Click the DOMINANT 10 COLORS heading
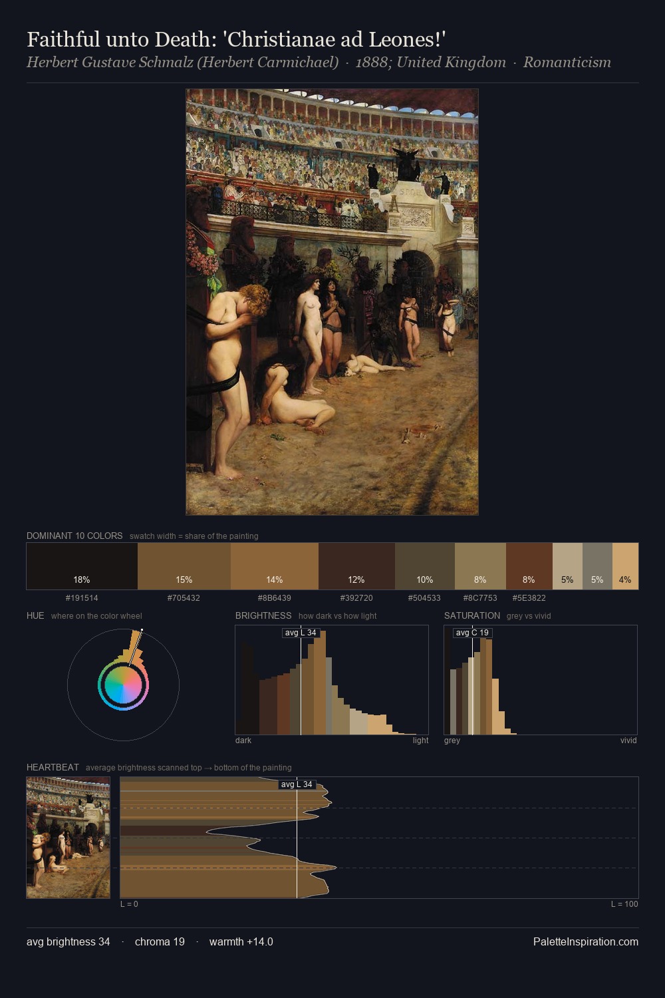 (x=74, y=536)
